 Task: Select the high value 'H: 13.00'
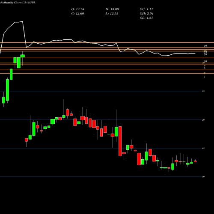pyautogui.click(x=112, y=9)
